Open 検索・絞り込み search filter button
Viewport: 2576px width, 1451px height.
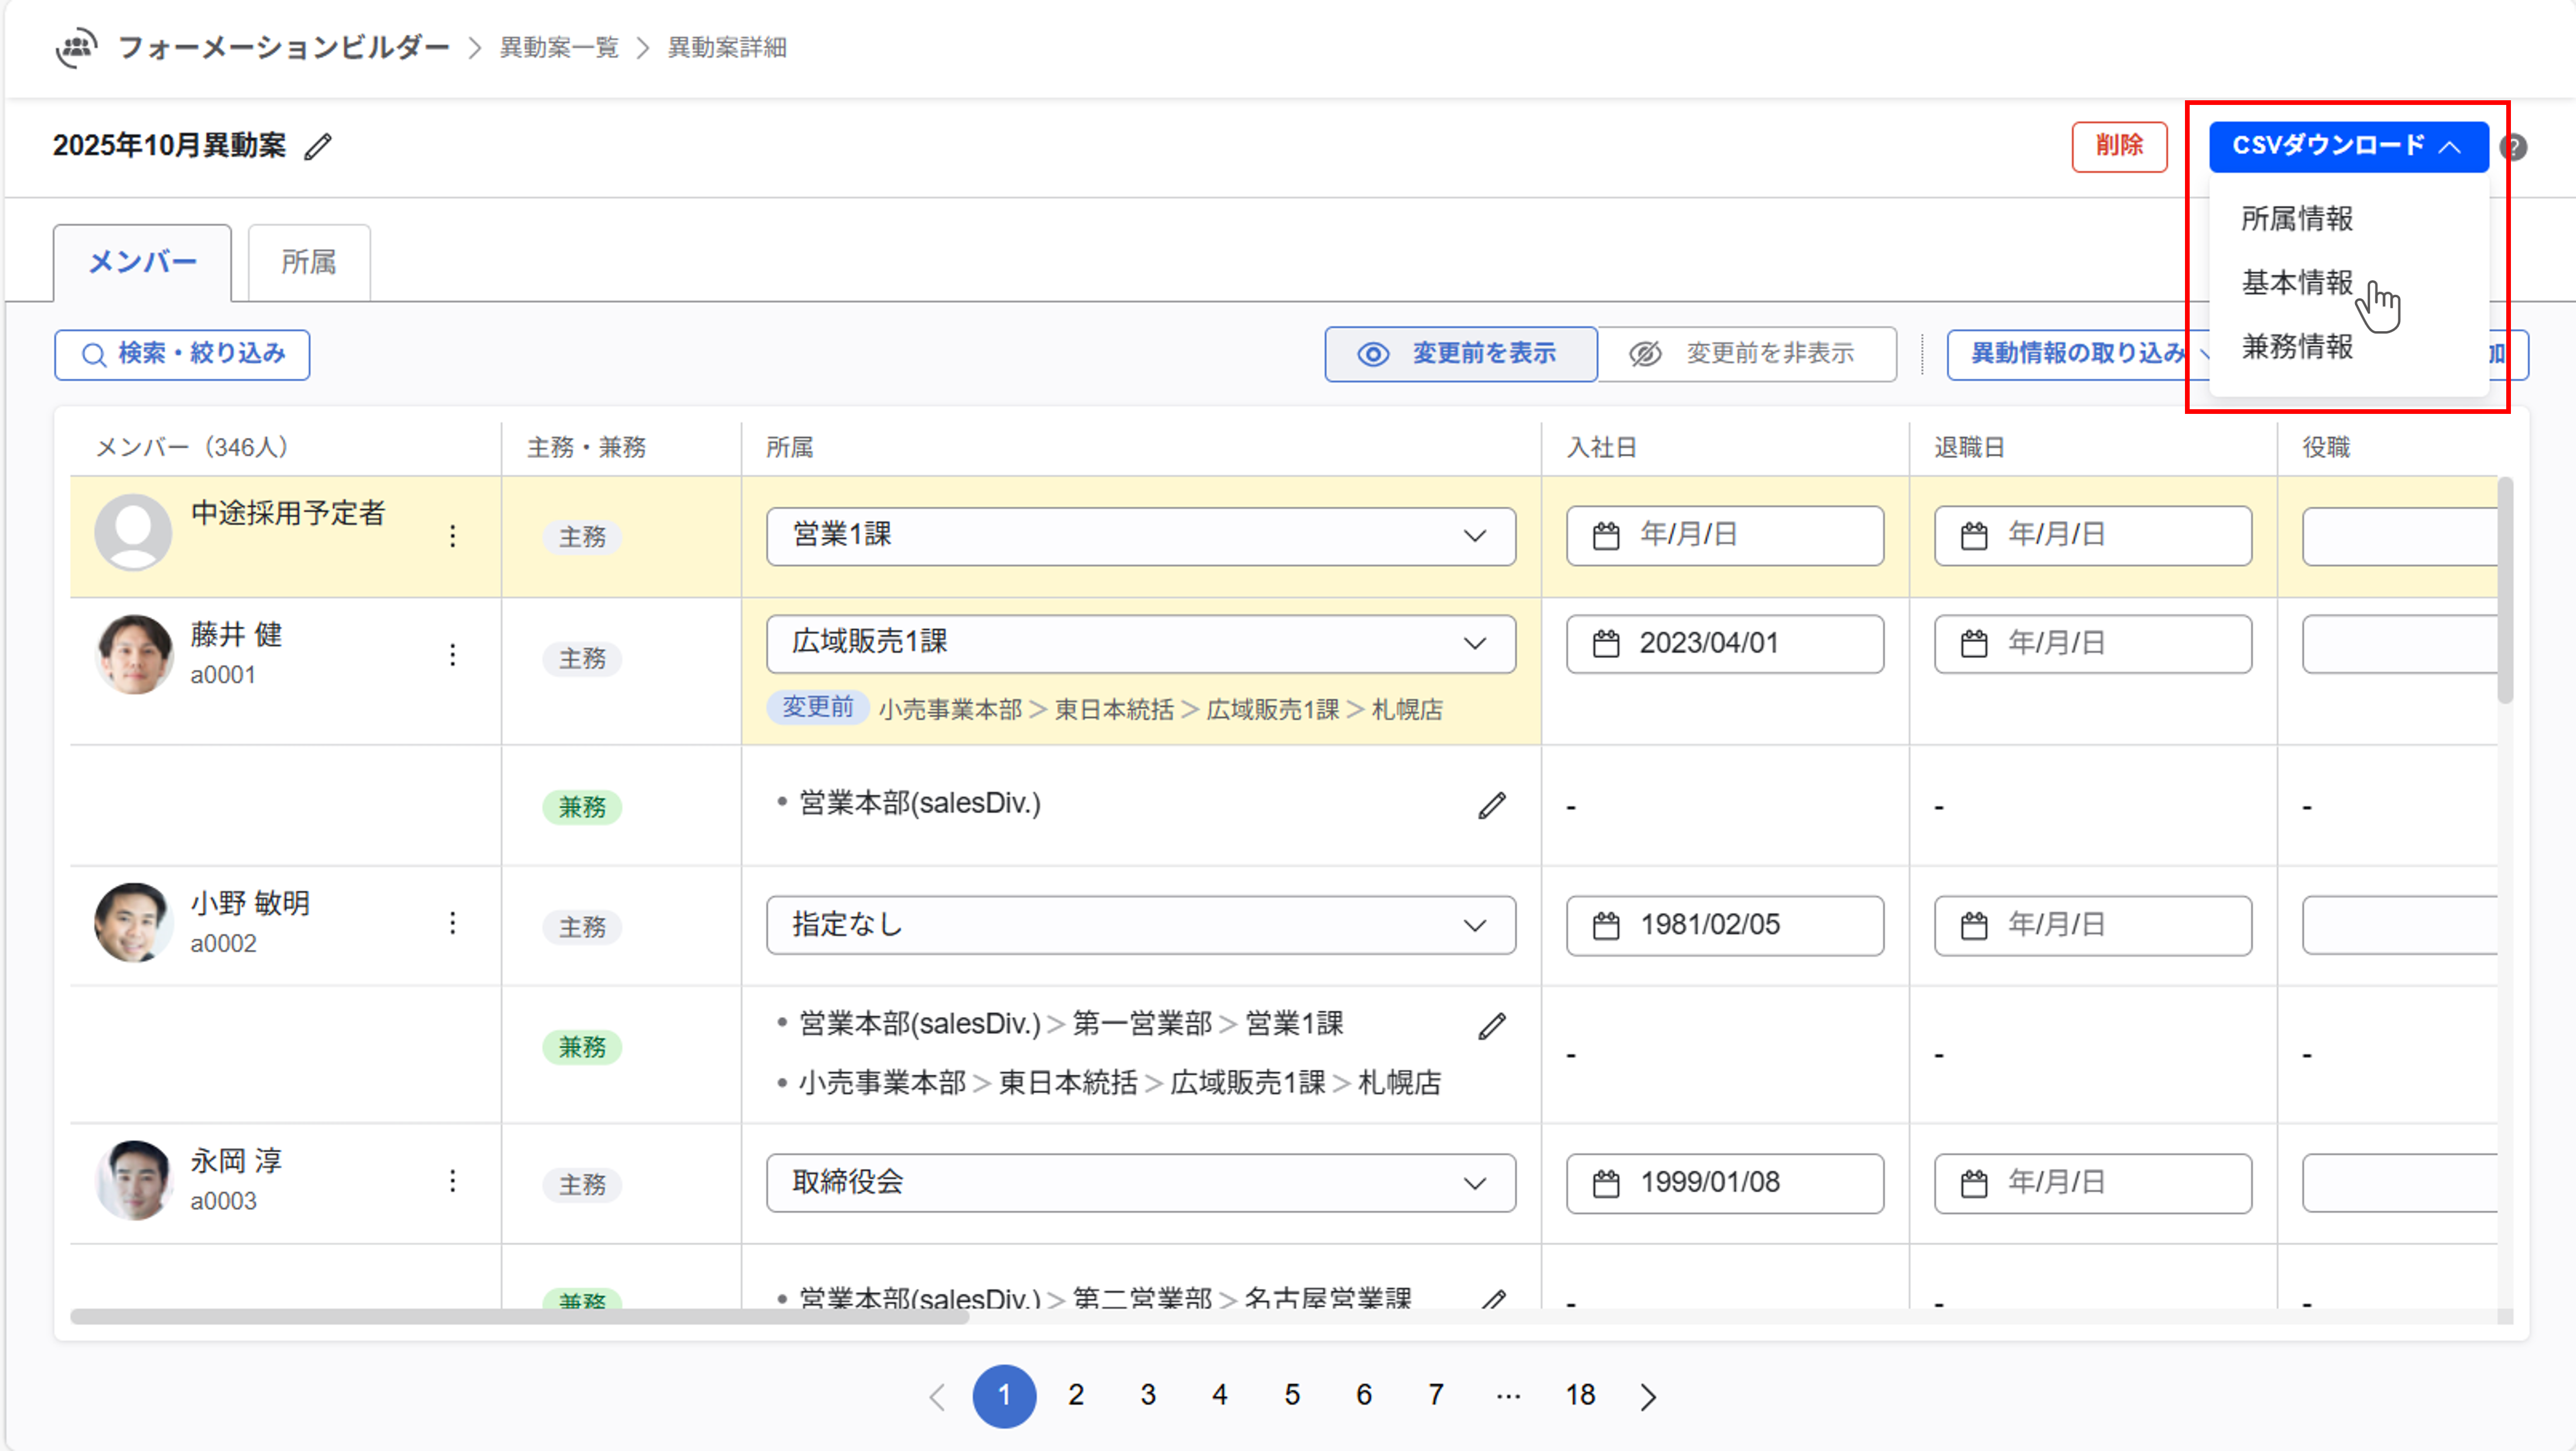182,354
